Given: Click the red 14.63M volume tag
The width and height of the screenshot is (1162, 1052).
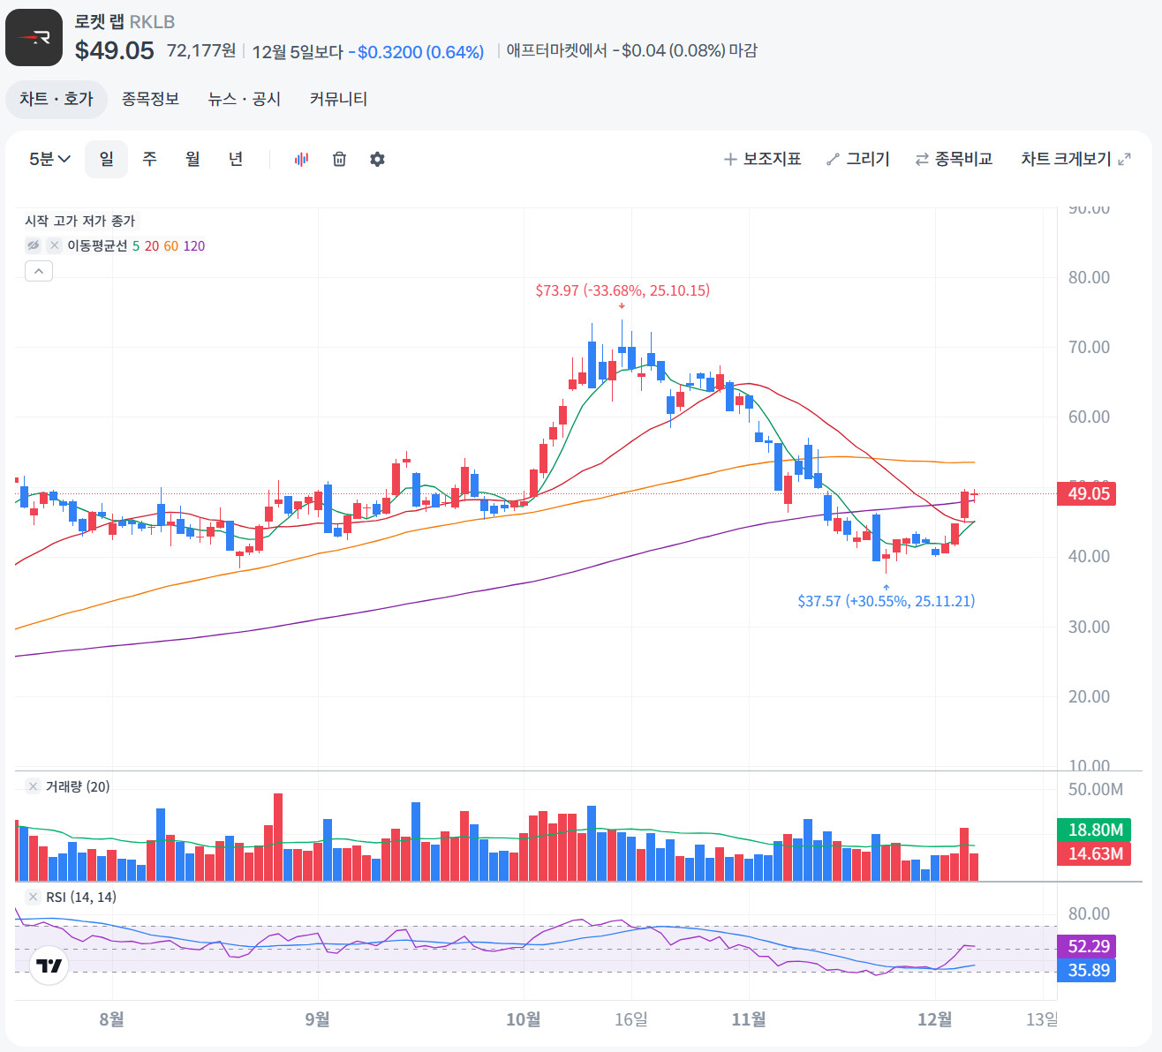Looking at the screenshot, I should coord(1094,853).
